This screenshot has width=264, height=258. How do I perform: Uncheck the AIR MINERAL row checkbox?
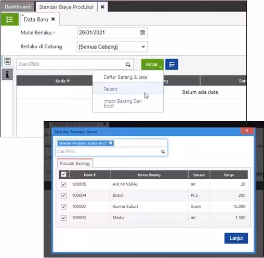point(63,184)
